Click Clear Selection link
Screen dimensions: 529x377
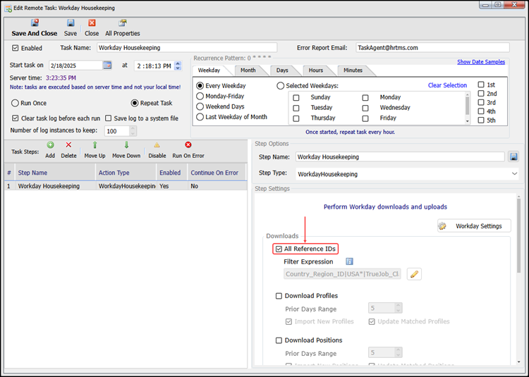[x=447, y=85]
